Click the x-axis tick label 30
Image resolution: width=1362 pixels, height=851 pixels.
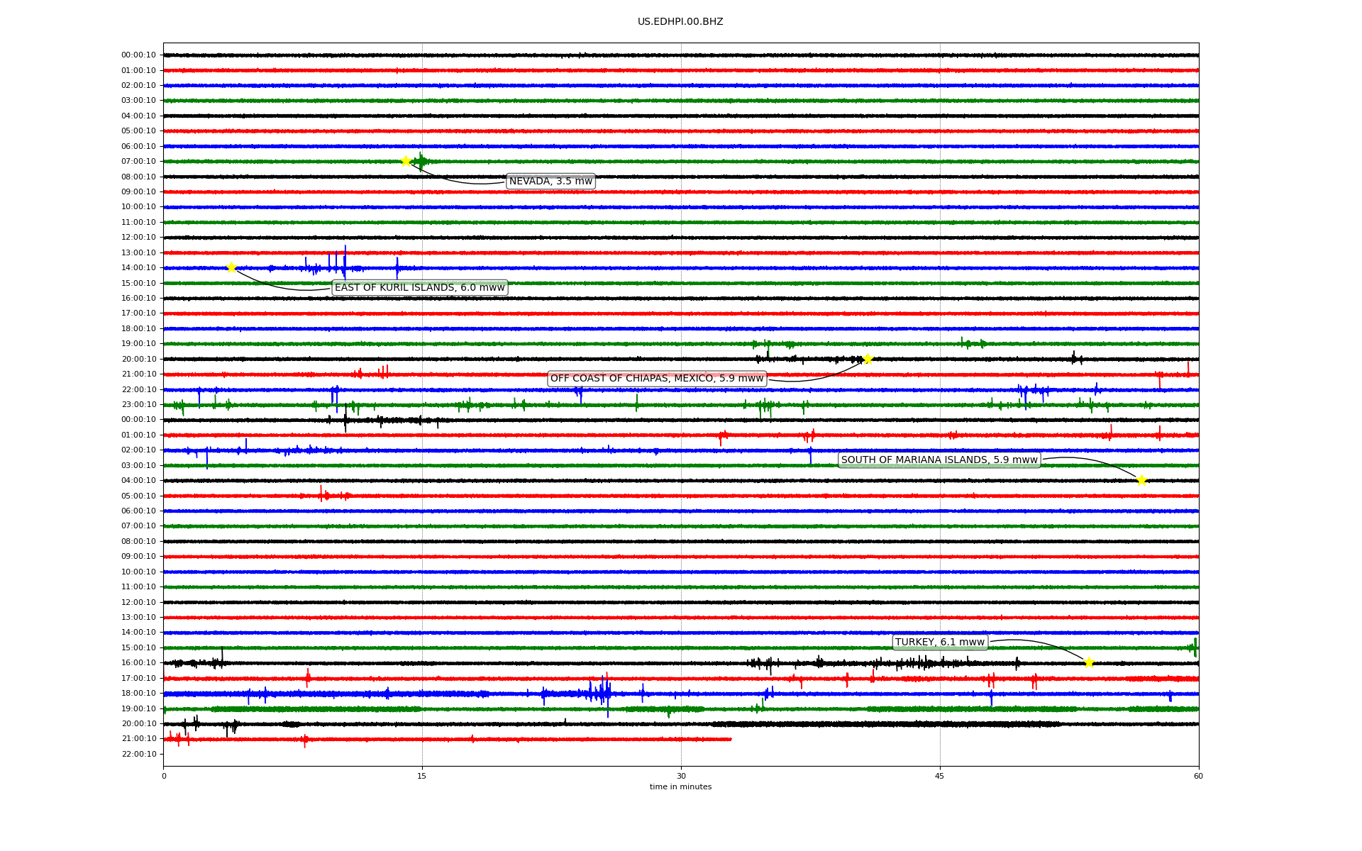pyautogui.click(x=681, y=776)
